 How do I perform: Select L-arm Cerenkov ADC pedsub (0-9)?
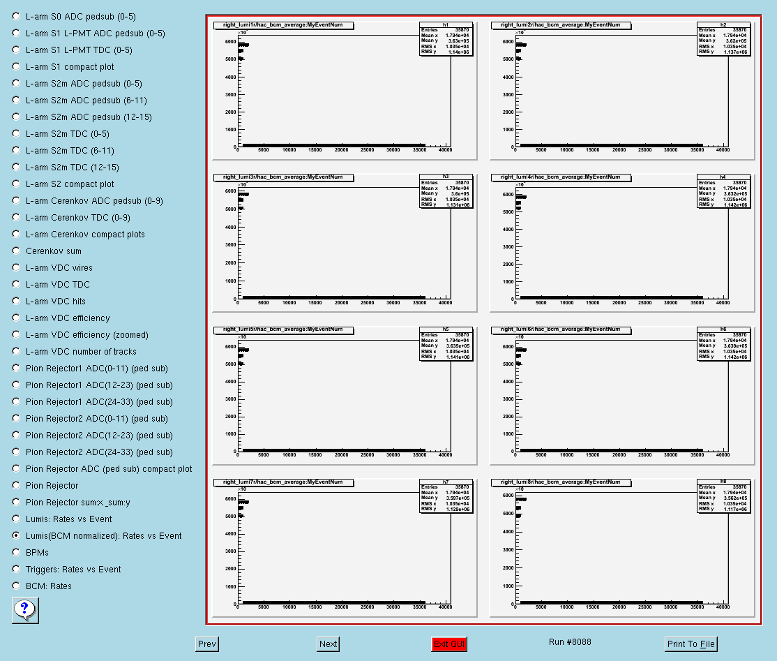pos(16,201)
